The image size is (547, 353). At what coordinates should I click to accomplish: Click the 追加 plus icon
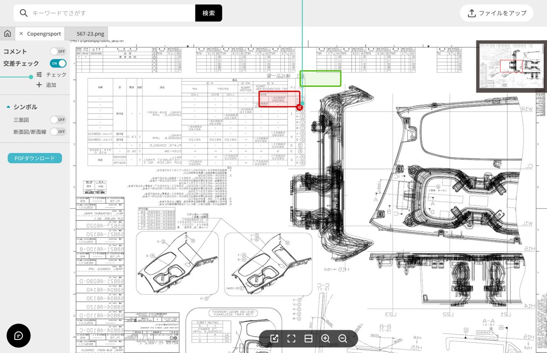click(39, 85)
